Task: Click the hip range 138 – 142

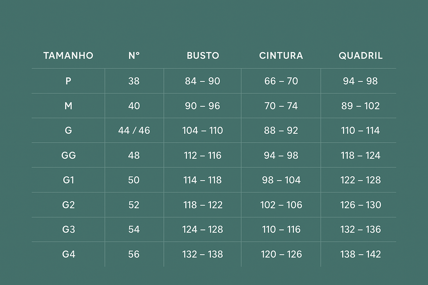Action: pos(360,254)
